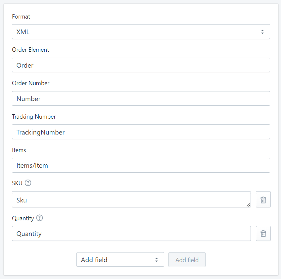The width and height of the screenshot is (281, 279).
Task: Click the Order Number input with Number
Action: click(x=141, y=99)
